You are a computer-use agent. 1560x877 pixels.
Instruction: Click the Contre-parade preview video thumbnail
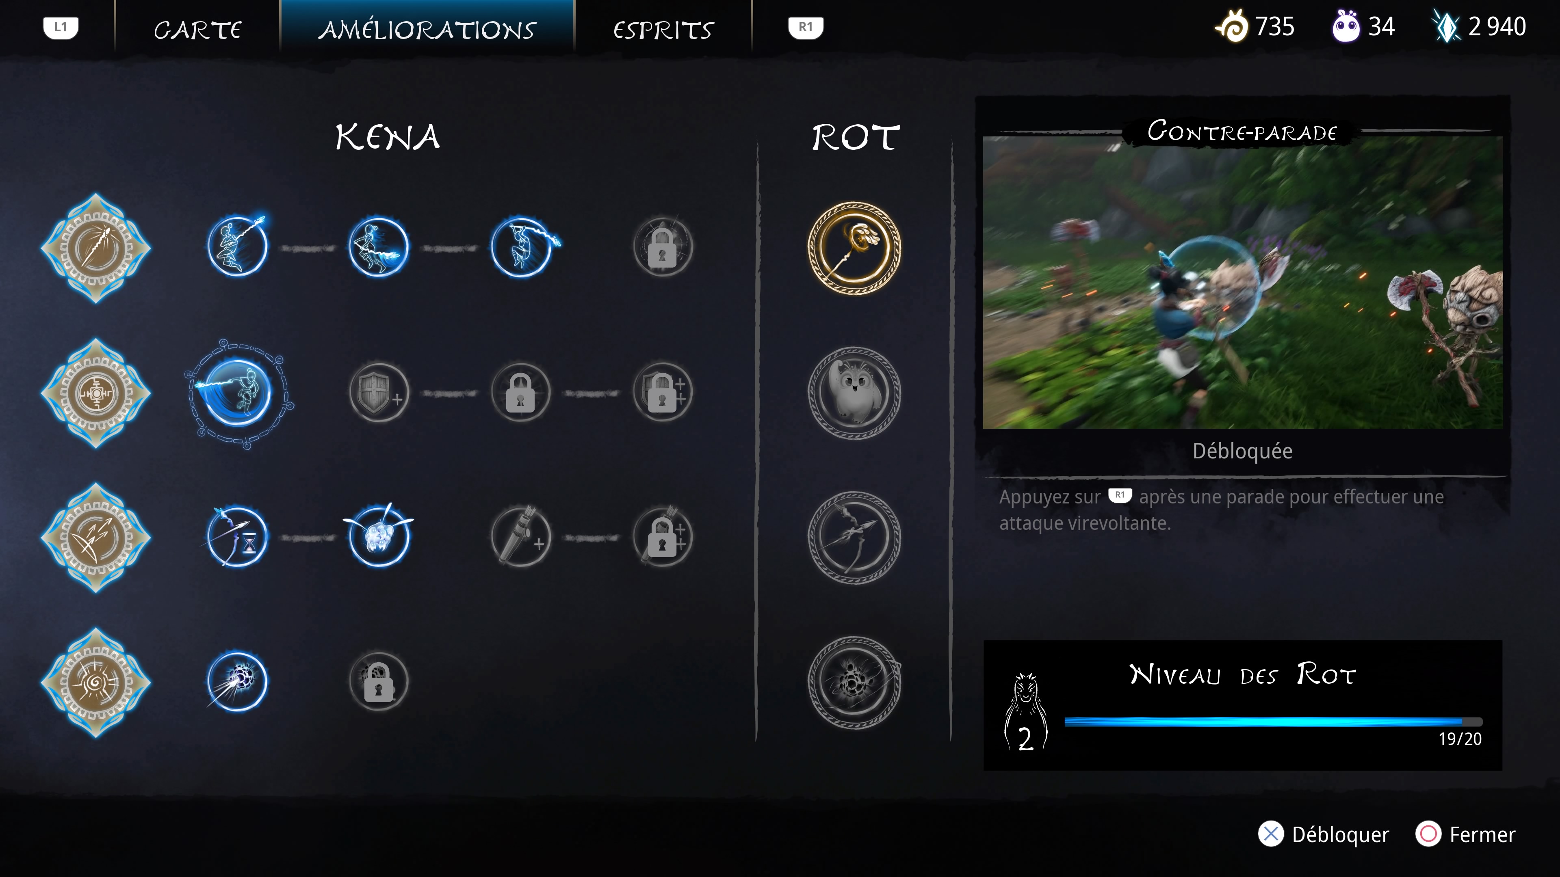[x=1243, y=282]
